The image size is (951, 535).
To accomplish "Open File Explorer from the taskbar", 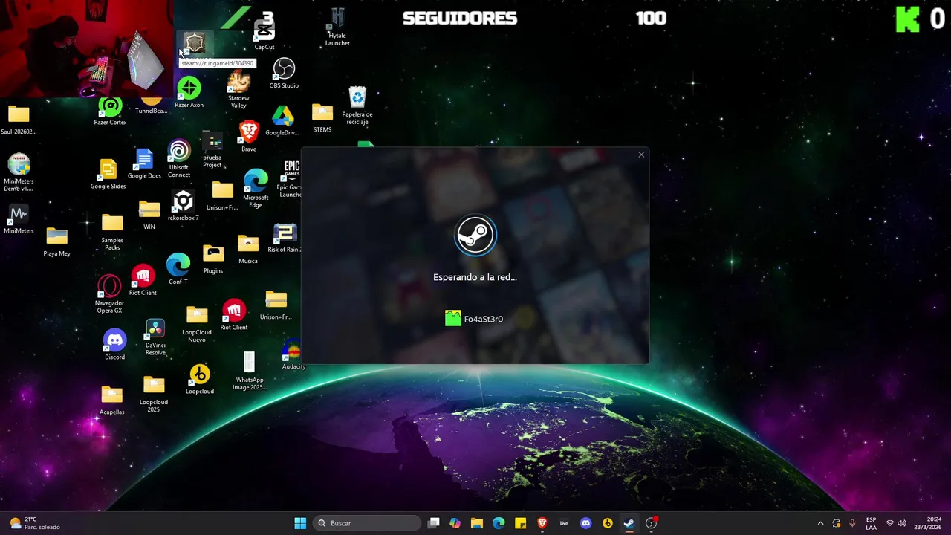I will [x=477, y=523].
